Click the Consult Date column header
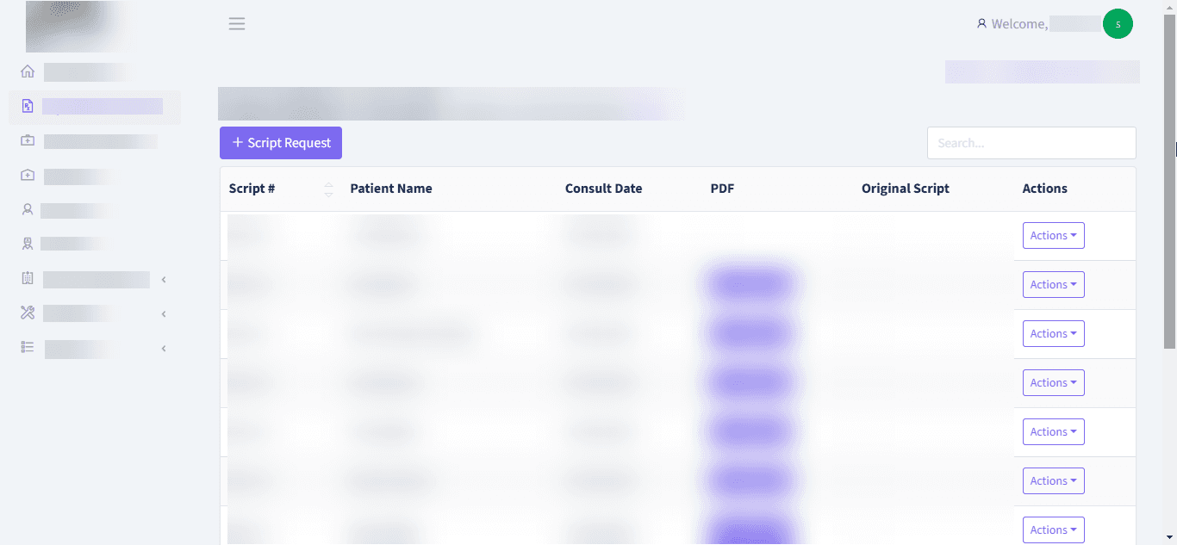Image resolution: width=1177 pixels, height=545 pixels. tap(603, 189)
